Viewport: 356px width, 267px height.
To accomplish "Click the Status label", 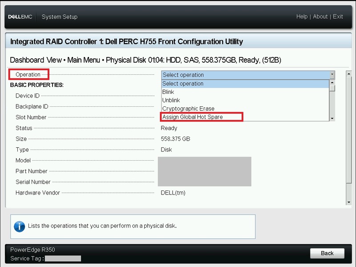I will [x=24, y=128].
